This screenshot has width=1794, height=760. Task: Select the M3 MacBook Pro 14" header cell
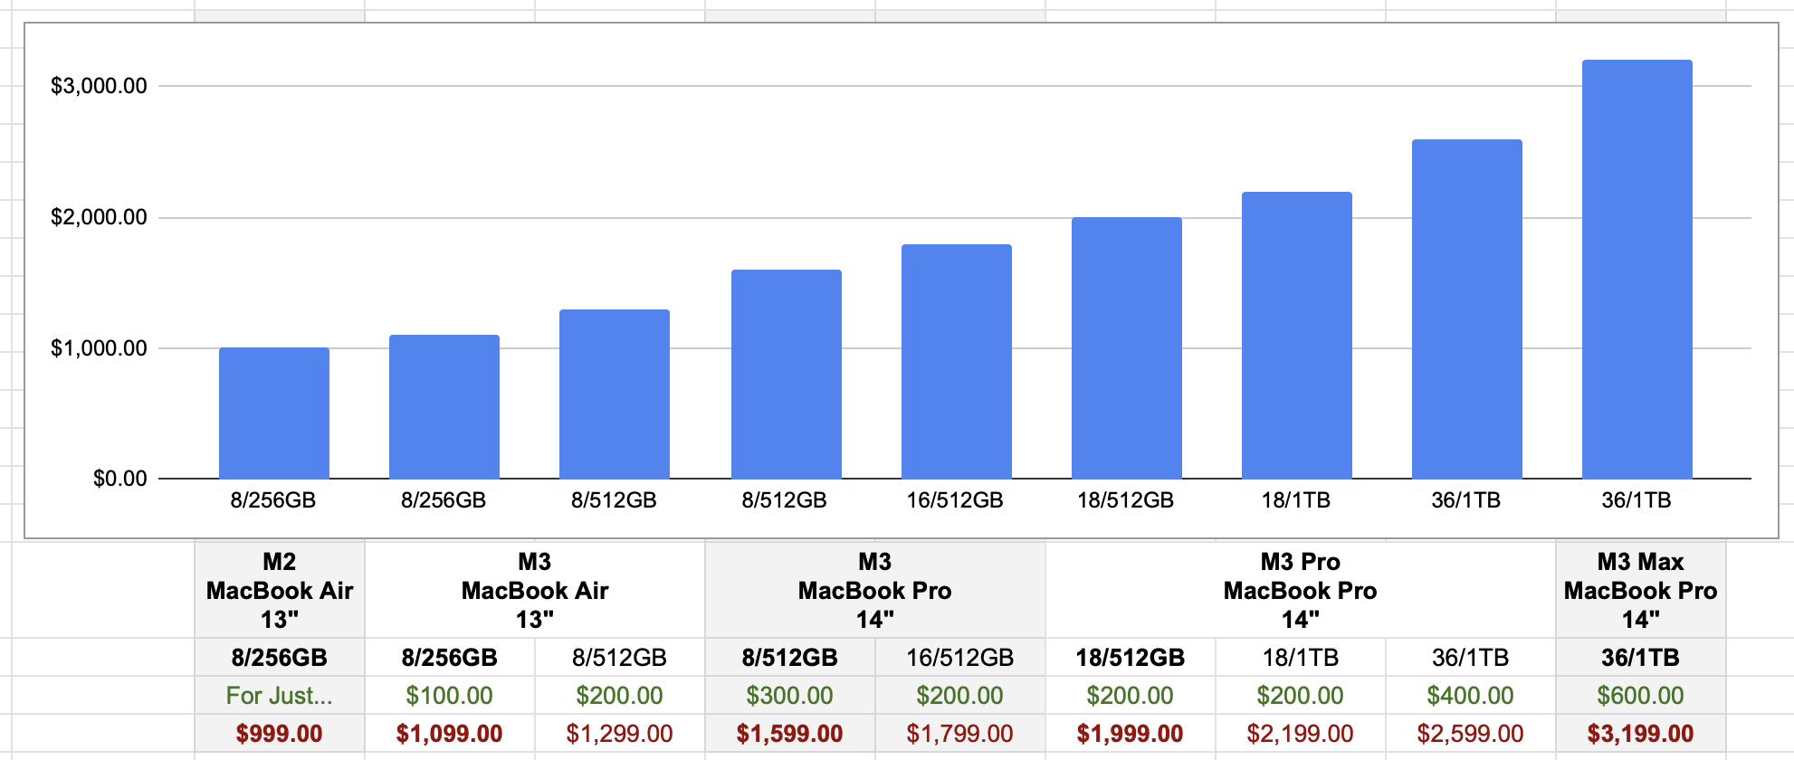pos(875,590)
